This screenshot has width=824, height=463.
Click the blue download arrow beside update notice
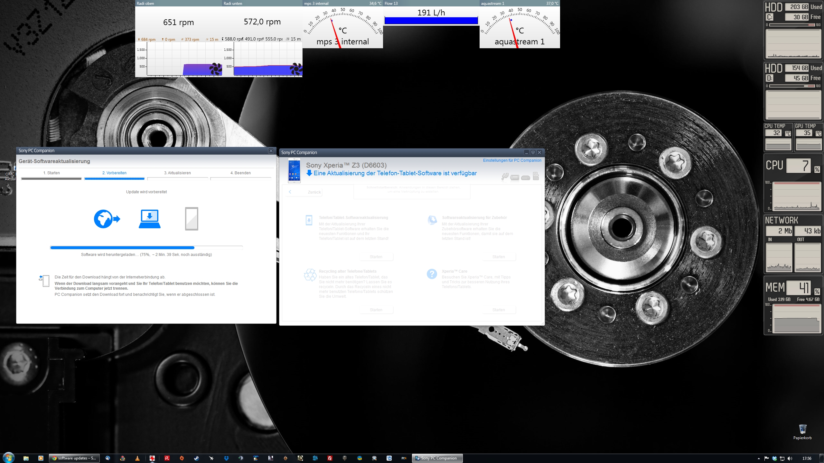click(309, 173)
